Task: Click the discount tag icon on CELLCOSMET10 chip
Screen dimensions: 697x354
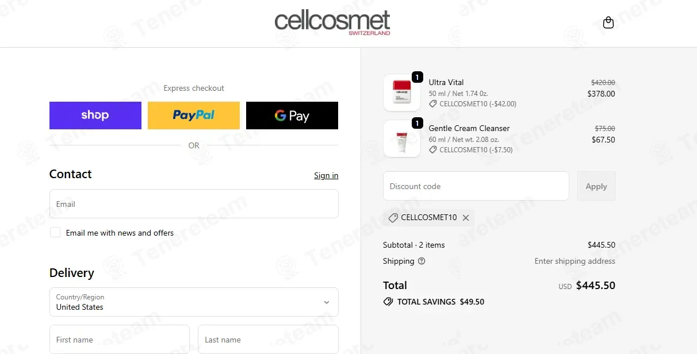Action: tap(393, 218)
